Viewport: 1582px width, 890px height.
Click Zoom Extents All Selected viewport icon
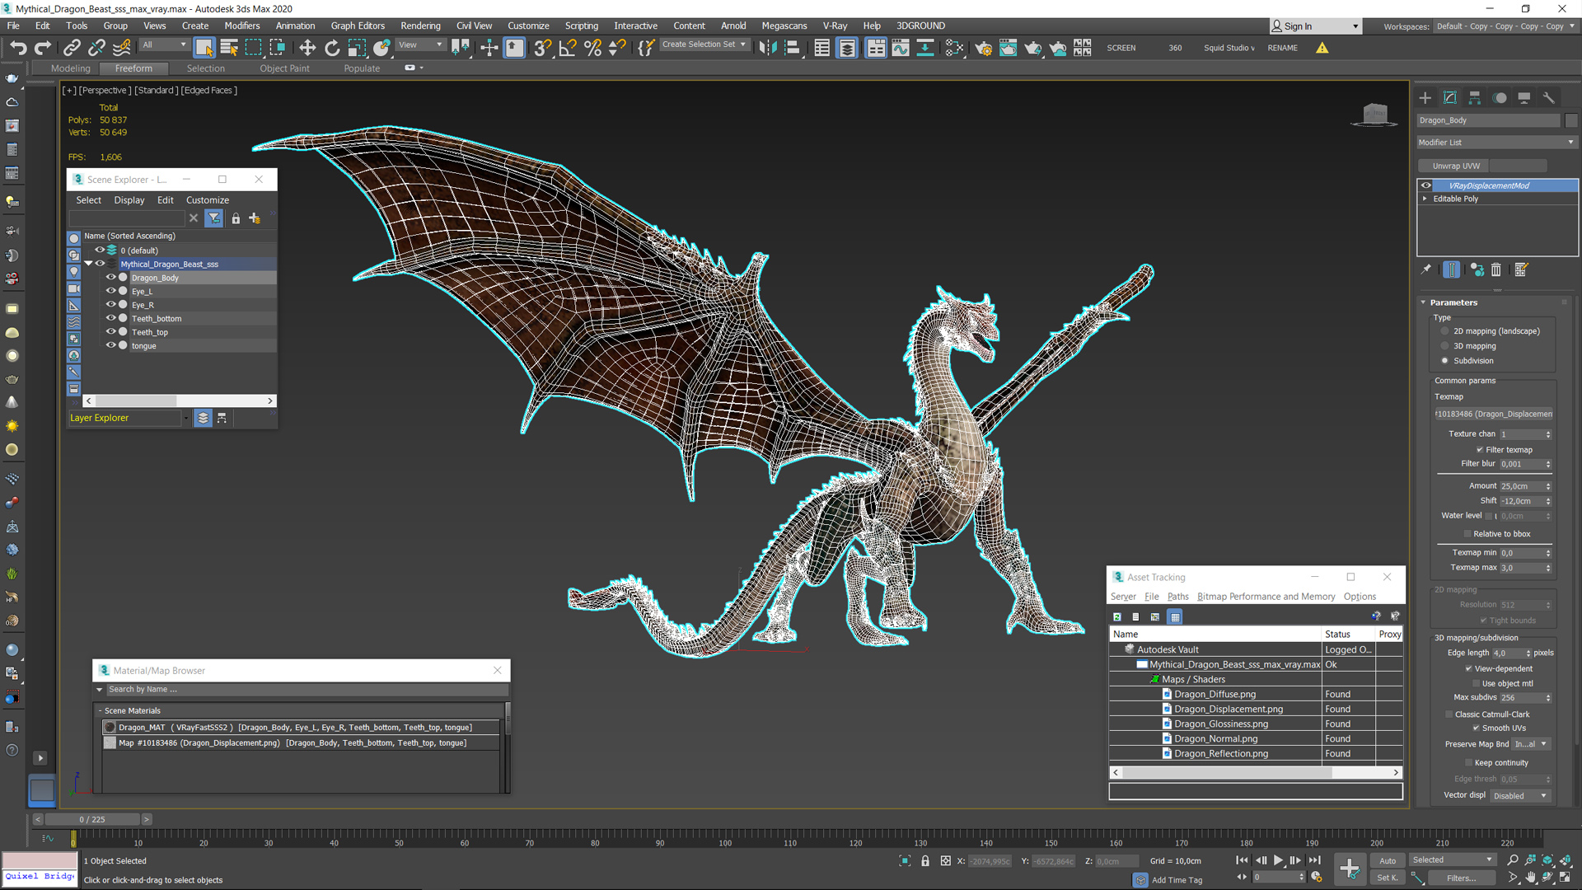[1565, 860]
